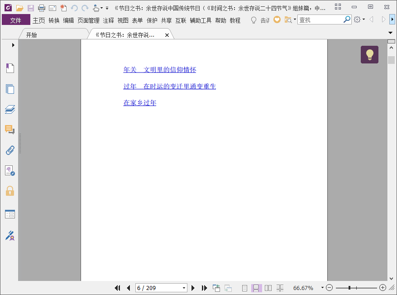The image size is (397, 295).
Task: Open a file with the folder icon
Action: click(x=20, y=8)
